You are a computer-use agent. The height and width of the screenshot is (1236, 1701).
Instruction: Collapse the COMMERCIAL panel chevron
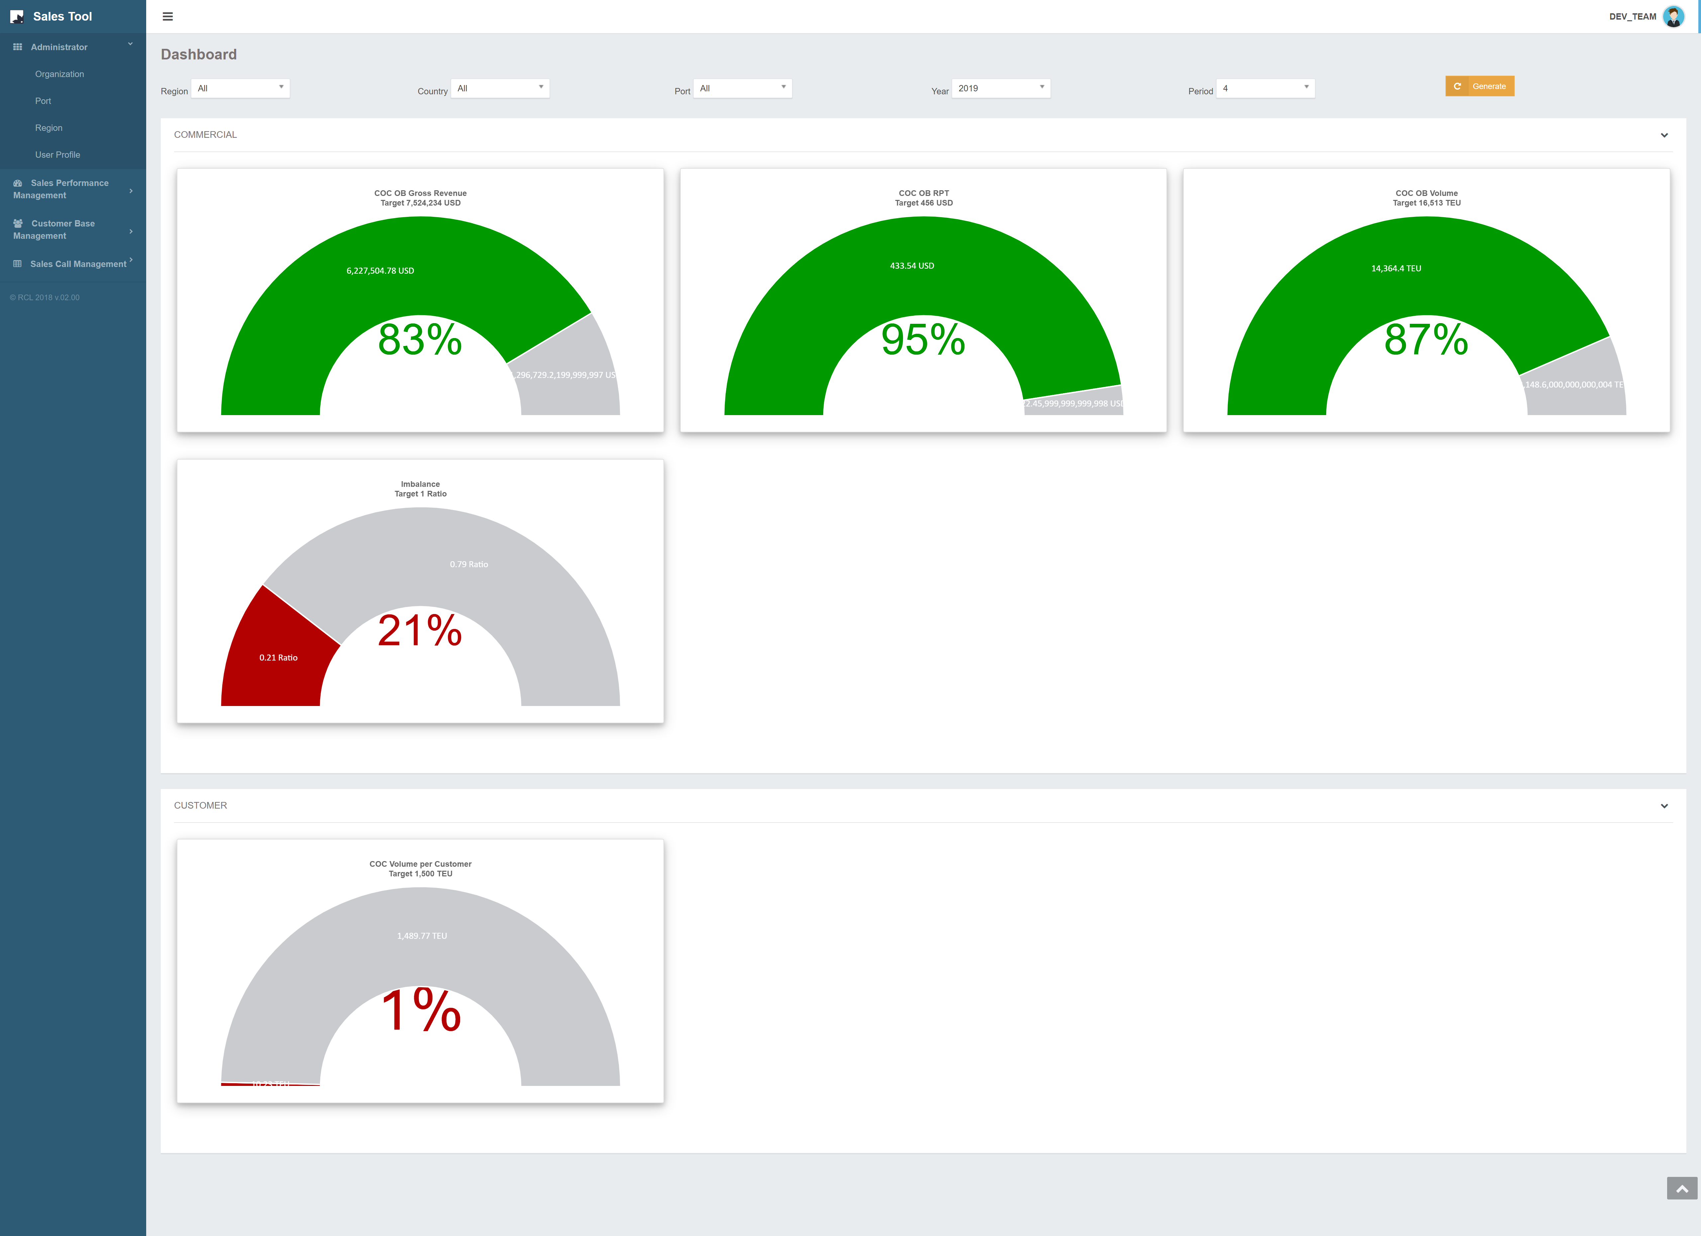pos(1664,136)
